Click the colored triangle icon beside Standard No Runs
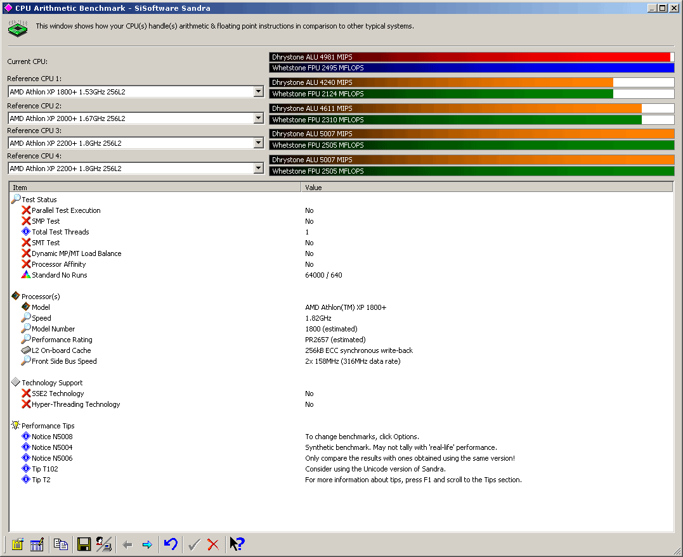This screenshot has width=683, height=557. [26, 274]
